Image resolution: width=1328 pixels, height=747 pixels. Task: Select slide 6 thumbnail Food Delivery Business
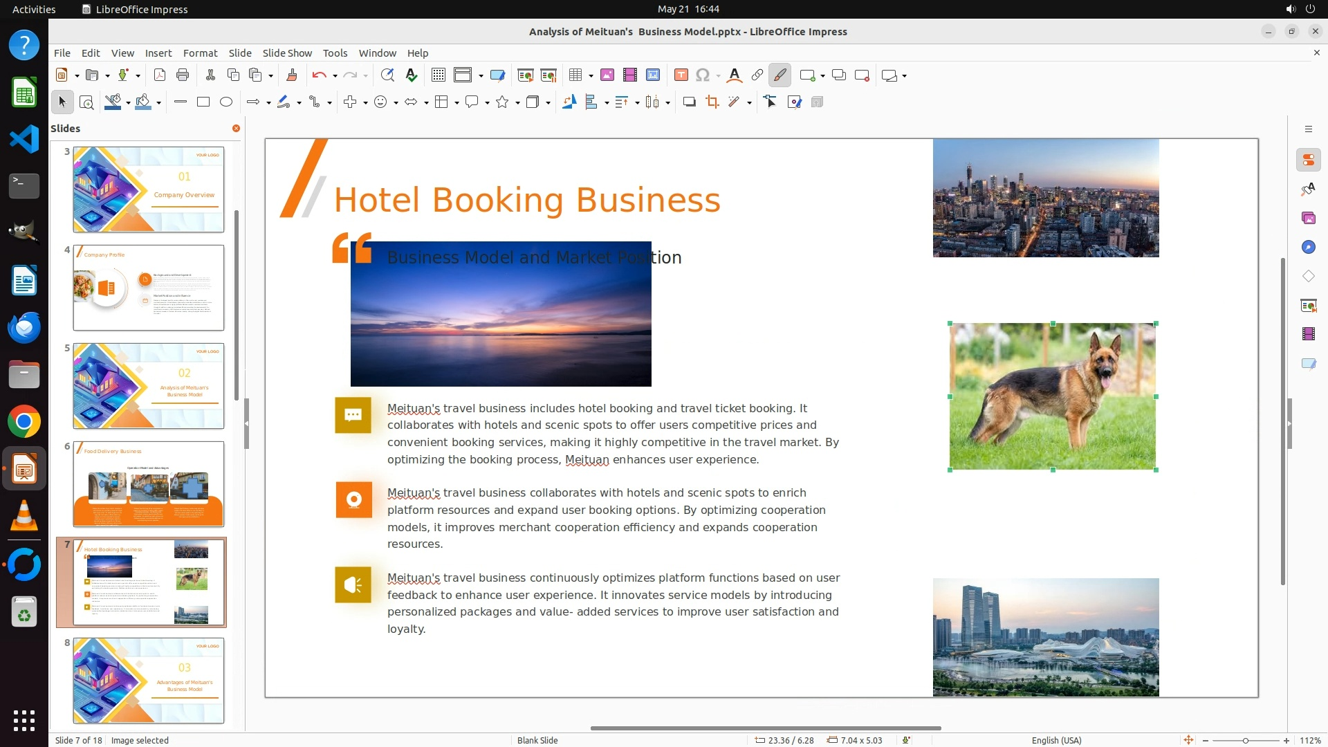coord(149,483)
